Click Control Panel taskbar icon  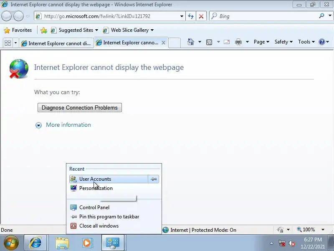pos(113,243)
